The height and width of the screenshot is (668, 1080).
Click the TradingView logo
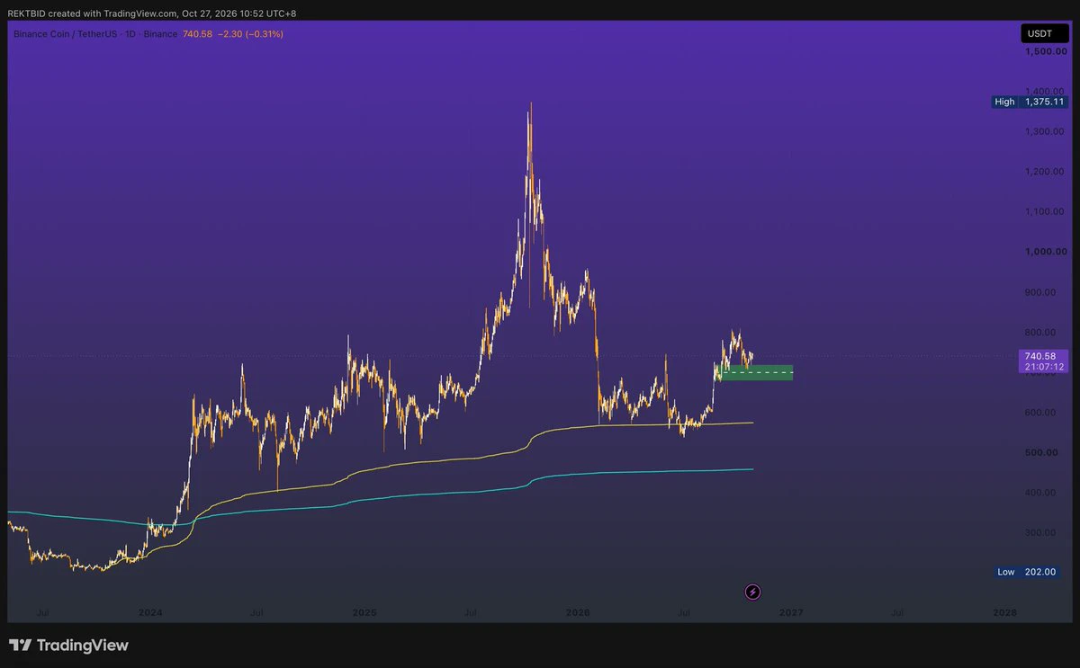point(68,646)
